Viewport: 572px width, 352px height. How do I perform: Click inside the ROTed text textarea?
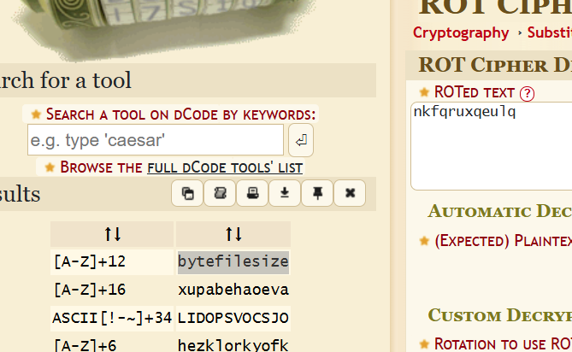tap(491, 146)
